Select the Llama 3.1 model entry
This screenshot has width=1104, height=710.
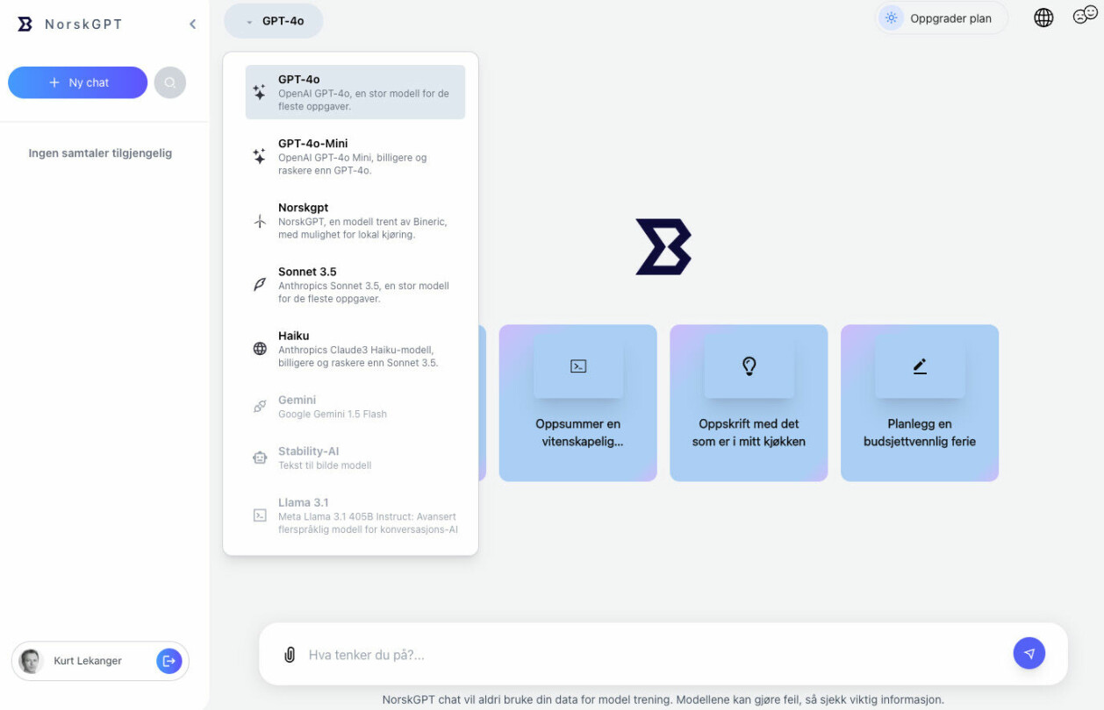click(x=355, y=515)
